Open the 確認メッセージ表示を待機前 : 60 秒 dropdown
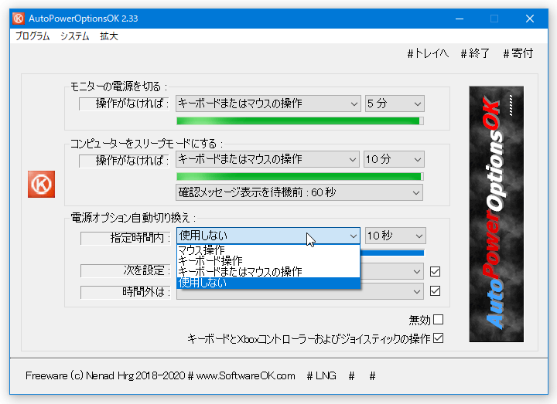Screen dimensions: 557x404 point(299,192)
